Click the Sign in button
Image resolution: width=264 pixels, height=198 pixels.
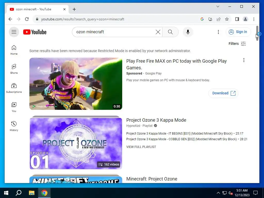click(x=238, y=32)
